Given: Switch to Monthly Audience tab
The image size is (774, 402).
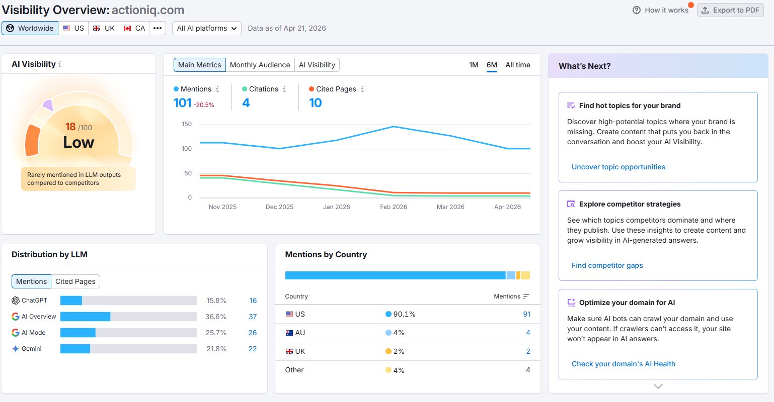Looking at the screenshot, I should [260, 65].
